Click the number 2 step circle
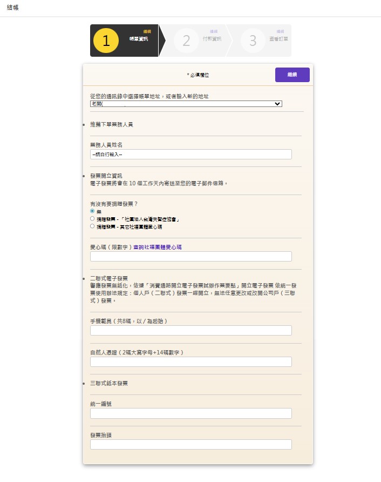 [186, 41]
